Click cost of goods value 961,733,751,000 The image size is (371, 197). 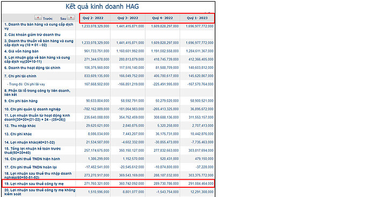(x=97, y=51)
